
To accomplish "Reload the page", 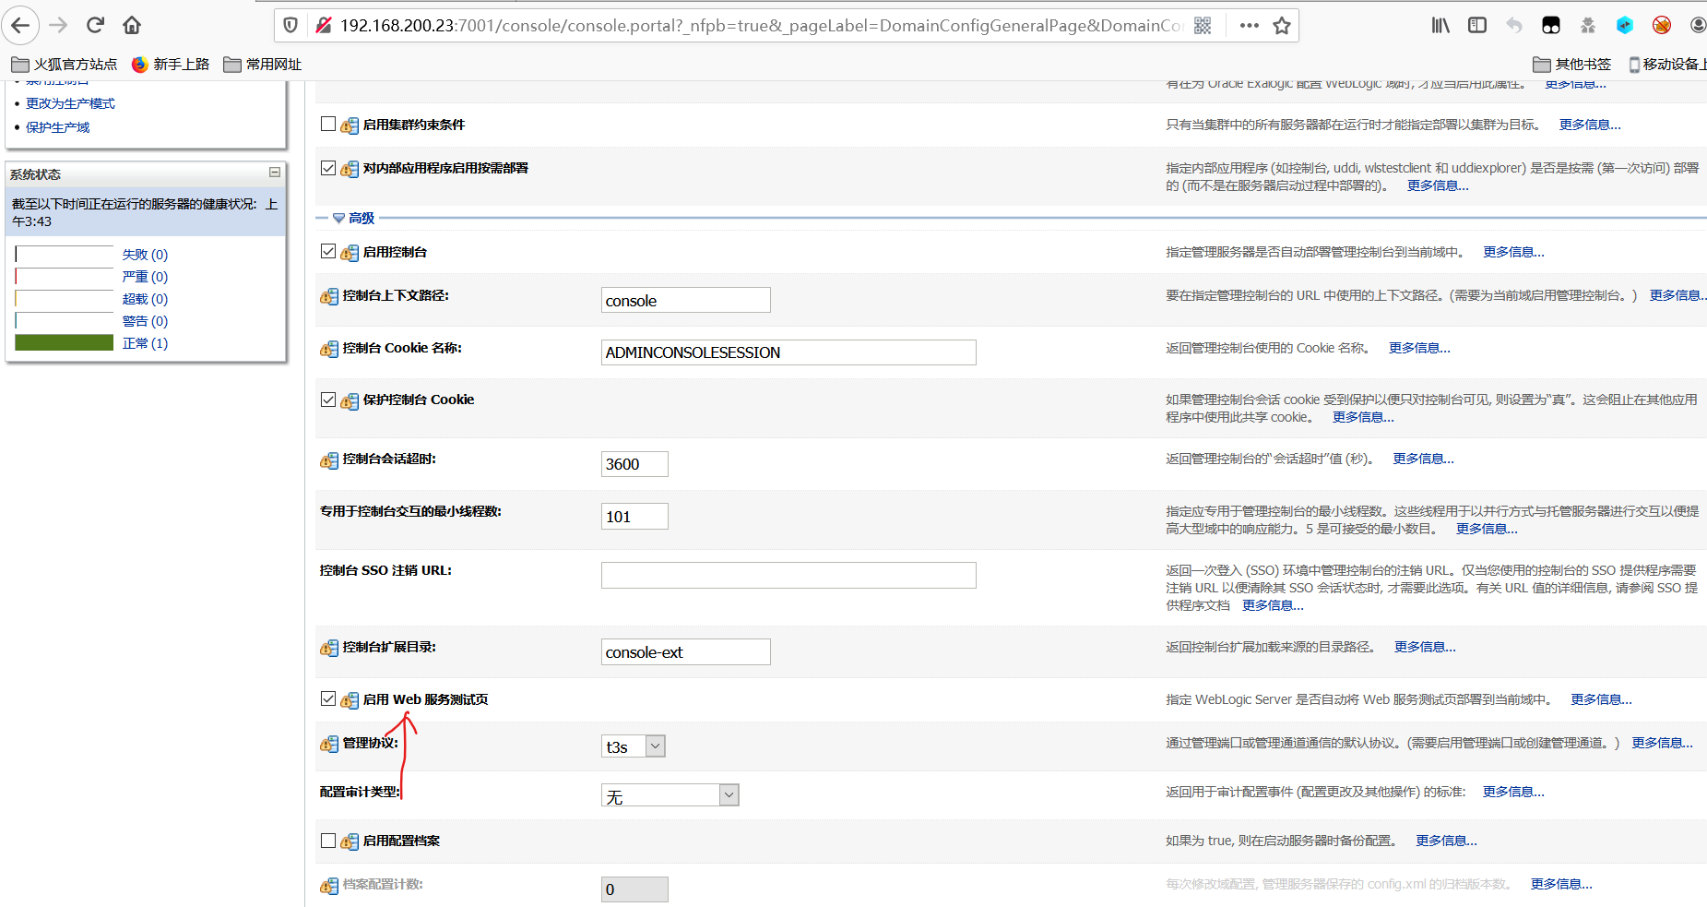I will (95, 25).
